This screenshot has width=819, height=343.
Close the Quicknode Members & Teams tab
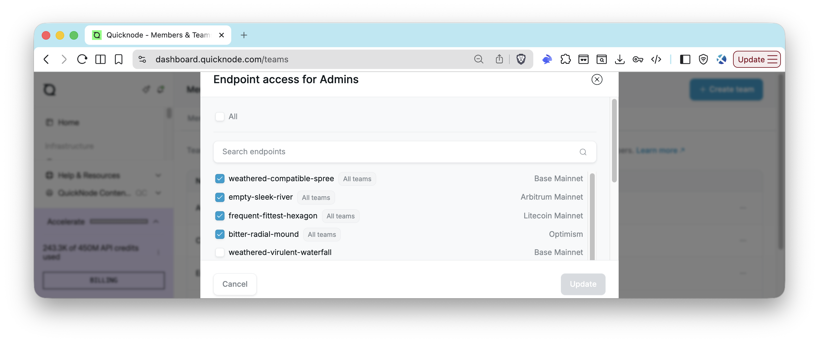pyautogui.click(x=222, y=35)
